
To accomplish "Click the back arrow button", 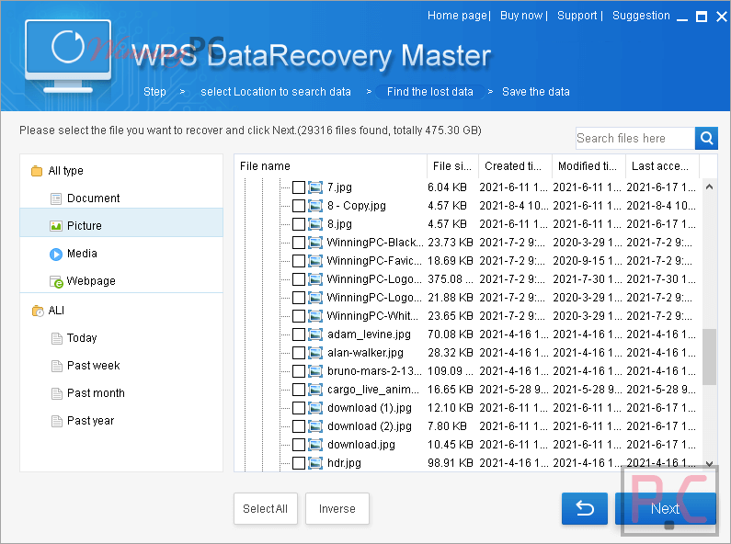I will pyautogui.click(x=585, y=508).
